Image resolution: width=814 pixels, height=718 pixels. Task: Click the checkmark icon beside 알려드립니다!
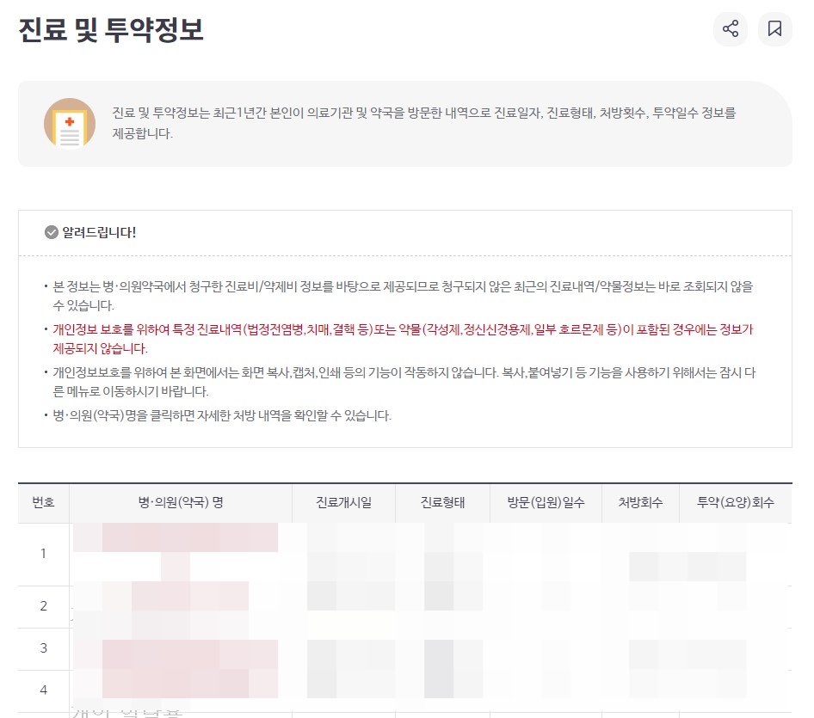pyautogui.click(x=52, y=232)
